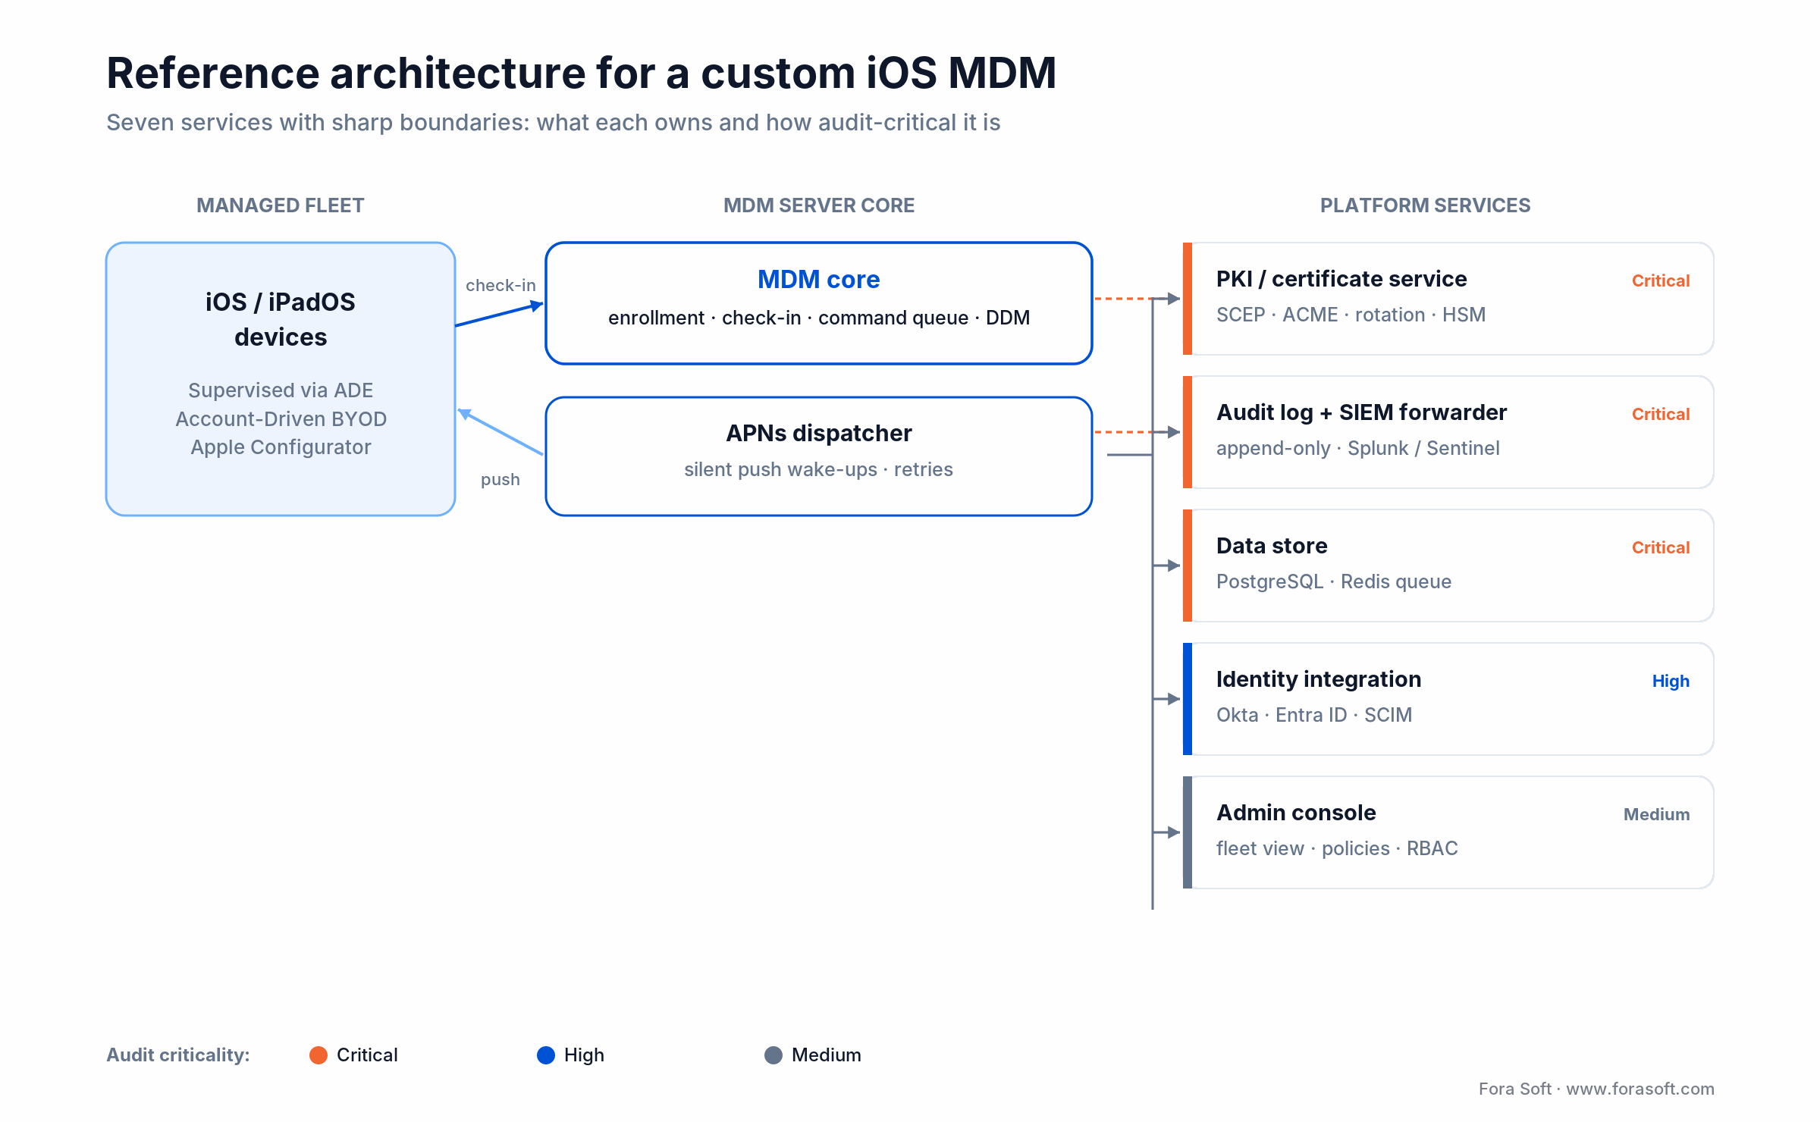1820x1122 pixels.
Task: Open the Identity integration card
Action: (1448, 699)
